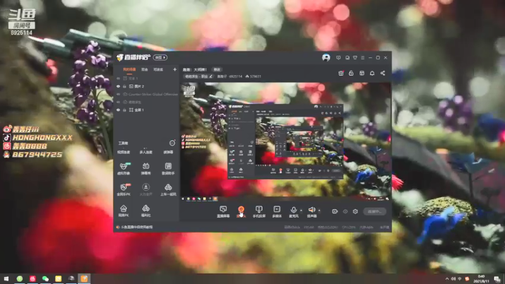Click the stream preview canvas
This screenshot has height=284, width=505.
click(285, 142)
